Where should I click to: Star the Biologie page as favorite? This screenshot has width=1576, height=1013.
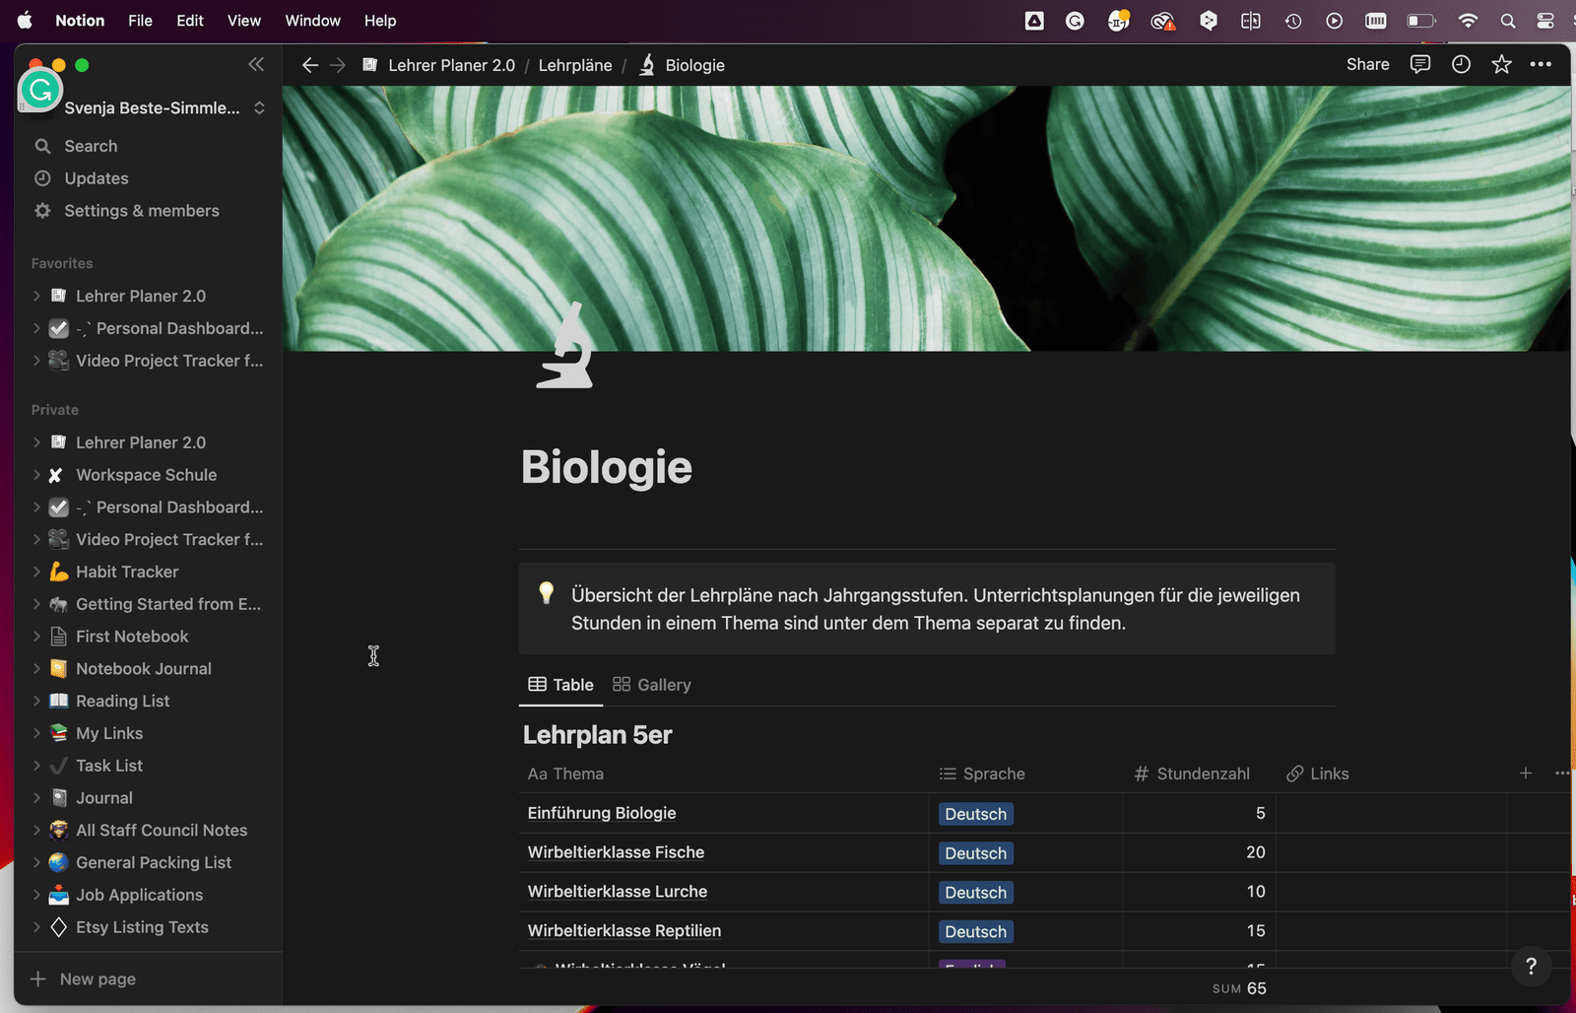1501,65
